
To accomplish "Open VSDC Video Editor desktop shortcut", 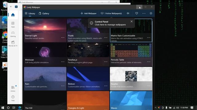I will pos(4,52).
